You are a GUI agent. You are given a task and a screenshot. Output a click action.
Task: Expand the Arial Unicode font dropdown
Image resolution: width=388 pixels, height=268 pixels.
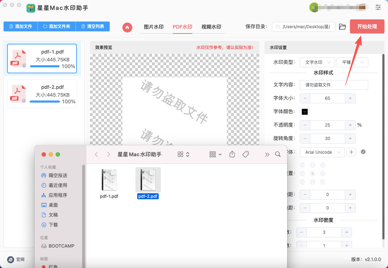(322, 152)
